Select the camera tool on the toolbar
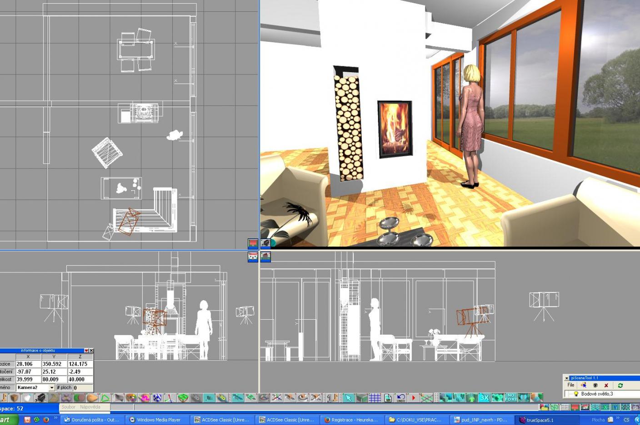This screenshot has width=640, height=425. [x=40, y=398]
